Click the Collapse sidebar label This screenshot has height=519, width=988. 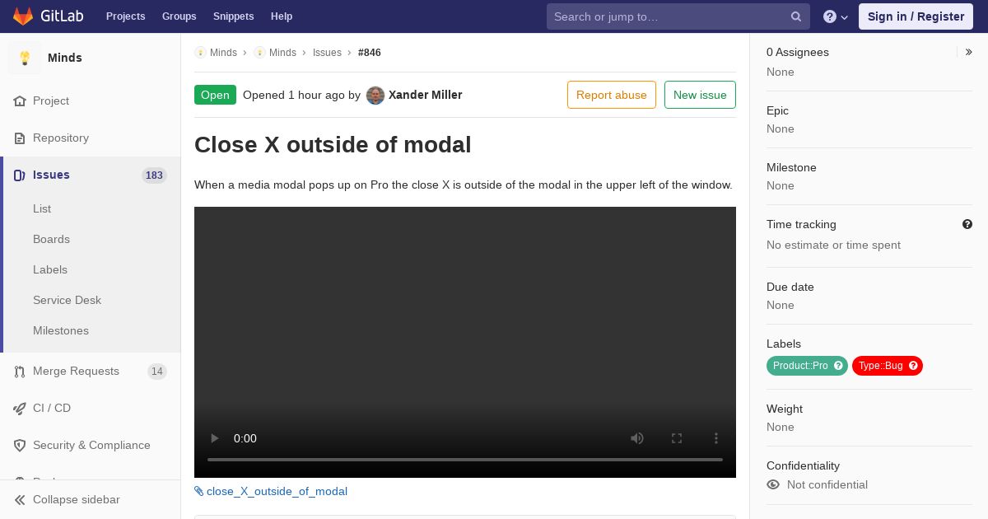77,499
